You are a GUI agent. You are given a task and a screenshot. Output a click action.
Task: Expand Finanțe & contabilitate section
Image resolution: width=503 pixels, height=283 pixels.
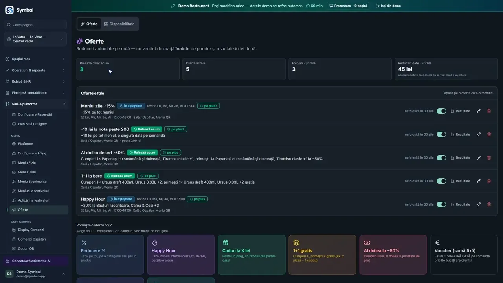pyautogui.click(x=35, y=93)
